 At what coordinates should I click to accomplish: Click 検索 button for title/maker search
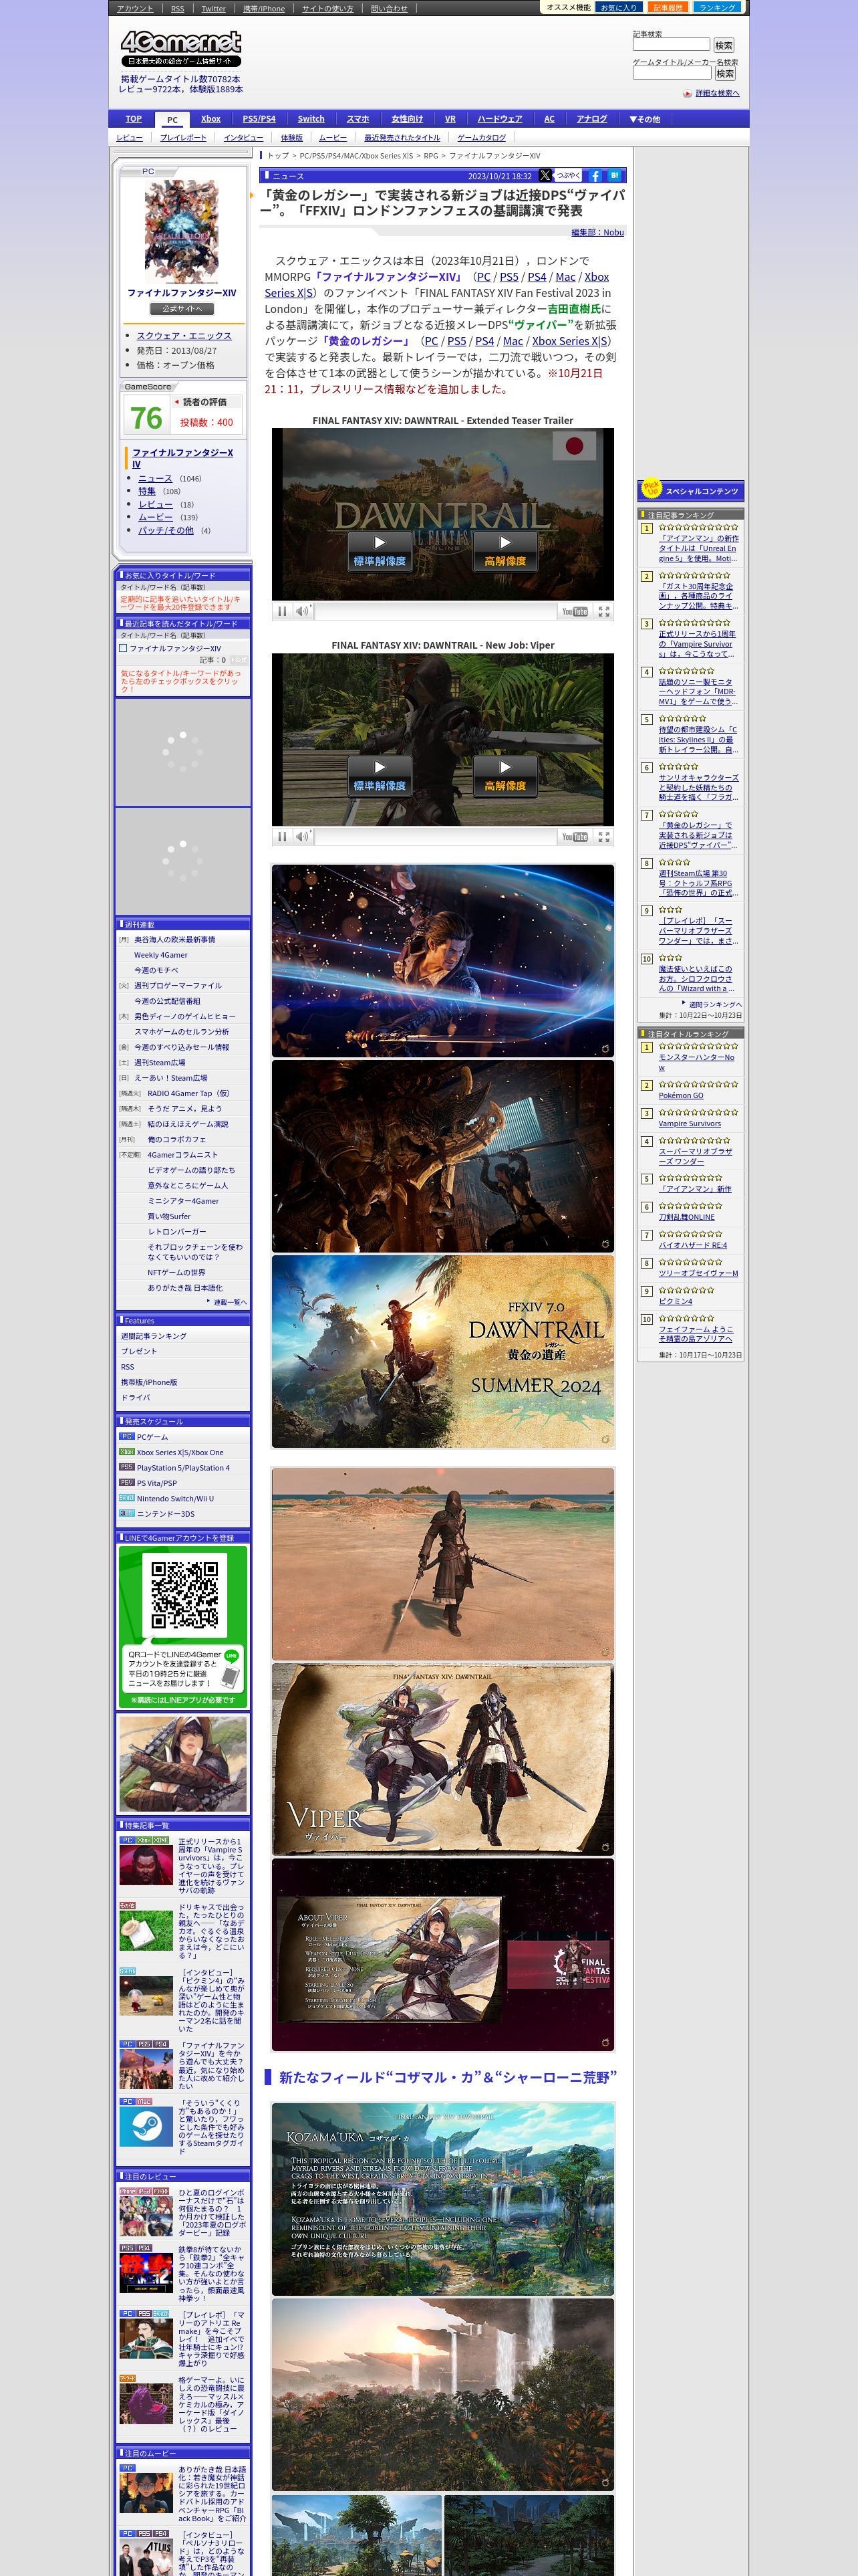tap(725, 73)
